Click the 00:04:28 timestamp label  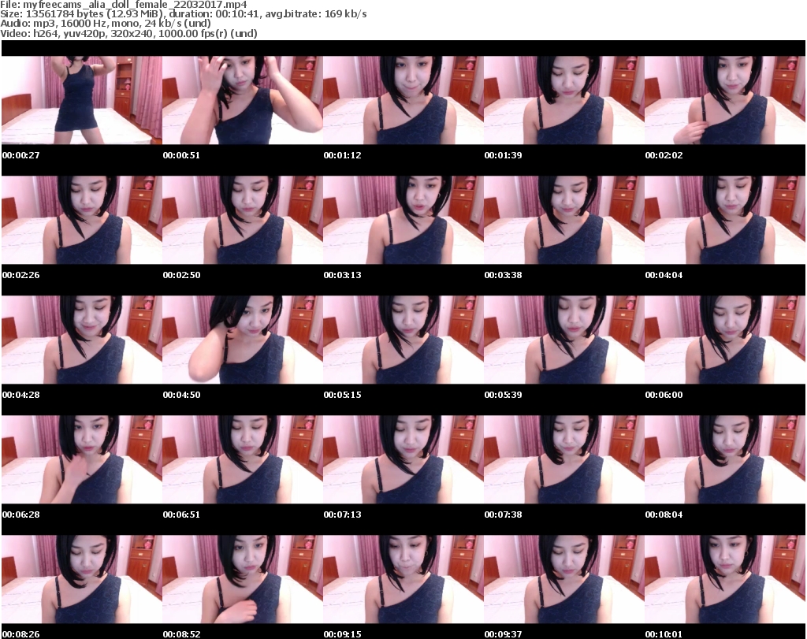21,395
